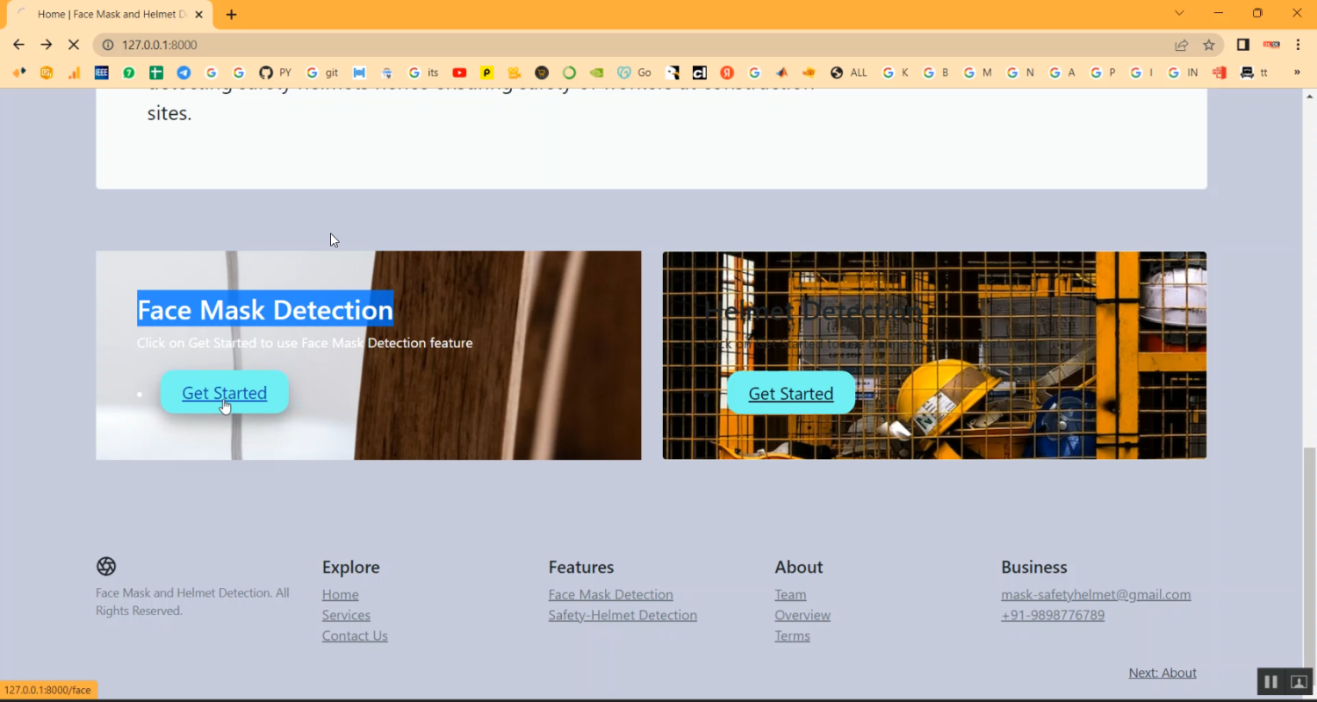Click the camera aperture logo in footer
1317x702 pixels.
click(x=106, y=566)
